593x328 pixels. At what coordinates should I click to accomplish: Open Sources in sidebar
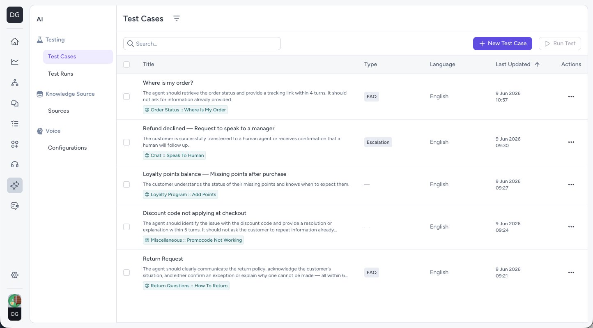click(58, 111)
